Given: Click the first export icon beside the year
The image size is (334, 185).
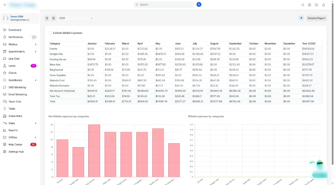Looking at the screenshot, I should pos(47,18).
